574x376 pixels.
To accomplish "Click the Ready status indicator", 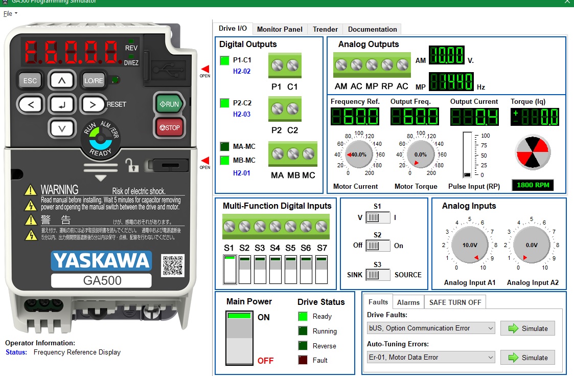I will [x=303, y=316].
